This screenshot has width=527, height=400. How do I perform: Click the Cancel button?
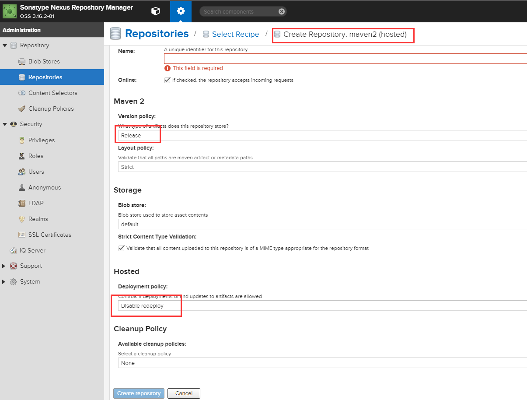point(184,393)
